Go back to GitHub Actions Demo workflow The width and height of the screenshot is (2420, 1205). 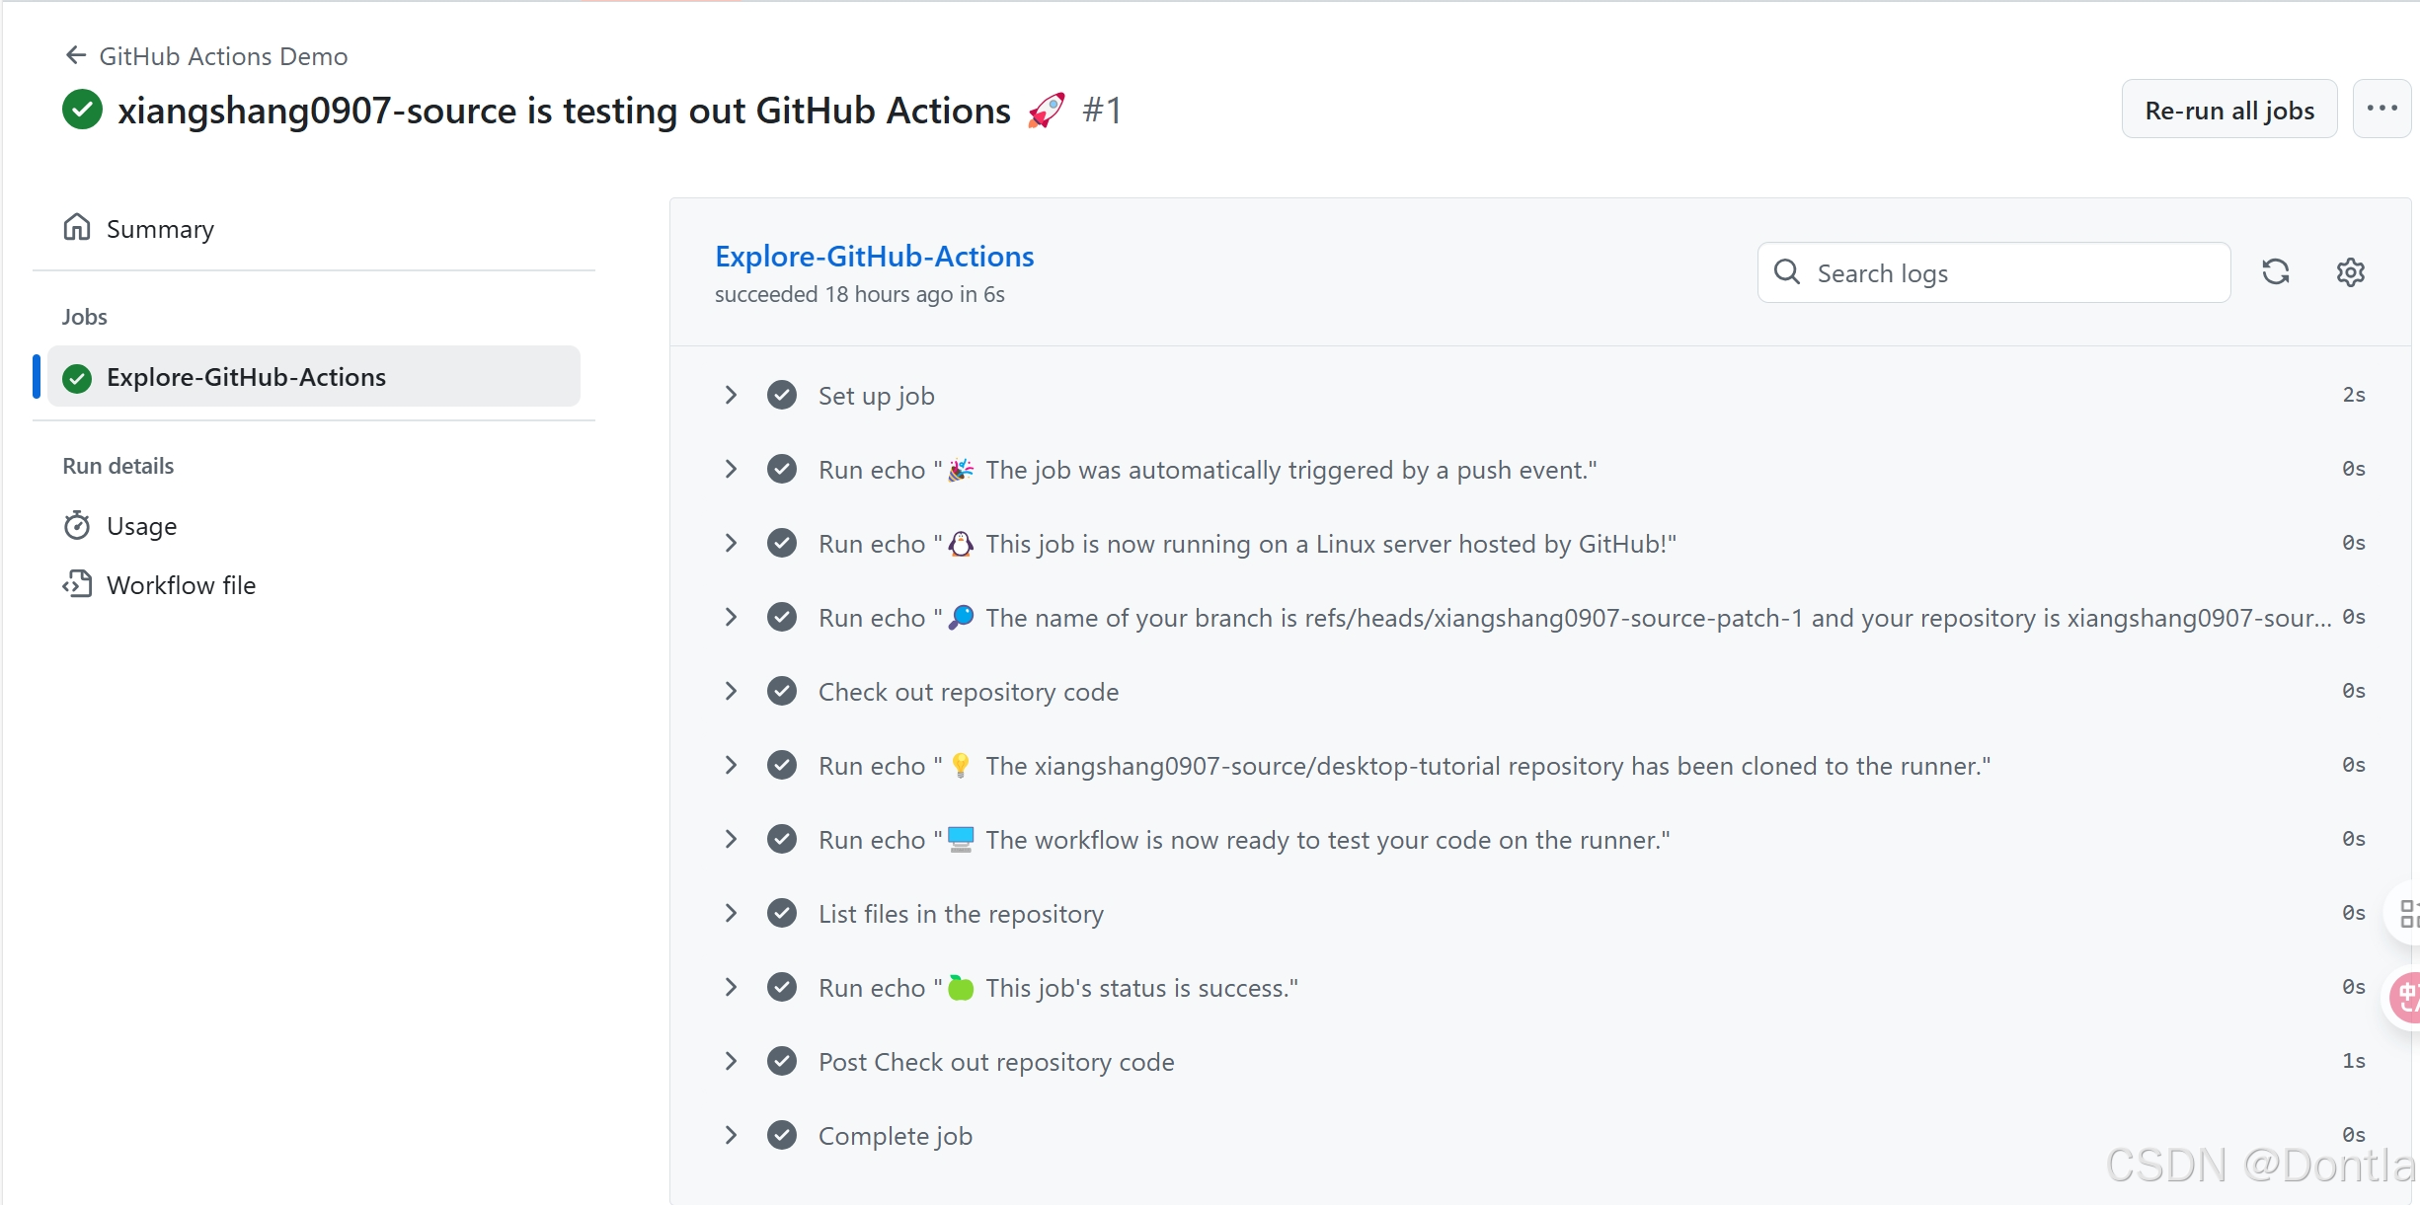point(223,56)
